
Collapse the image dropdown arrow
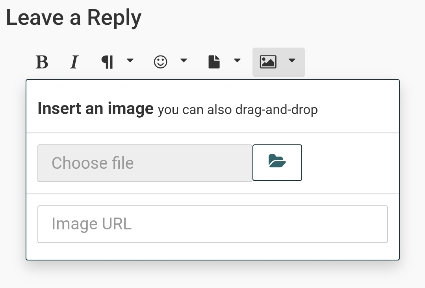292,60
